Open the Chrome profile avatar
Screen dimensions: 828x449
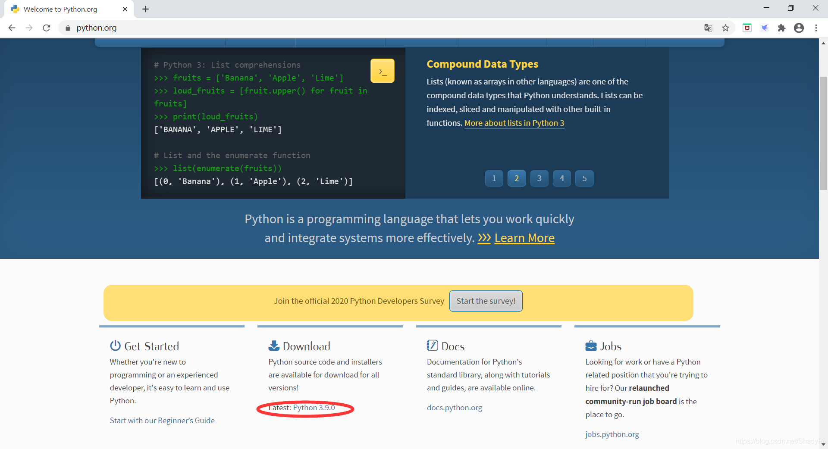click(x=799, y=28)
